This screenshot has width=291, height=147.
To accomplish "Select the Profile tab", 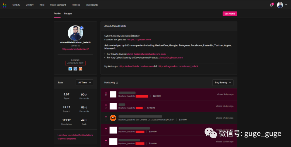I will pyautogui.click(x=57, y=13).
